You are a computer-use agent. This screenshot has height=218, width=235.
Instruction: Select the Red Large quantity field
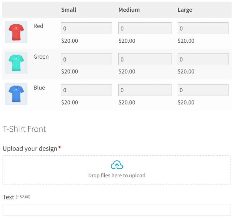[203, 28]
